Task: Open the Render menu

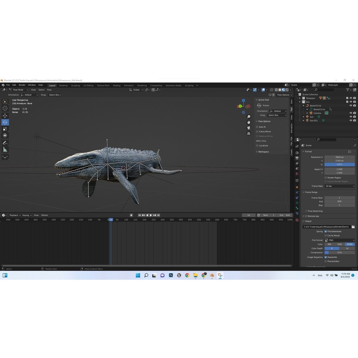Action: [x=22, y=85]
